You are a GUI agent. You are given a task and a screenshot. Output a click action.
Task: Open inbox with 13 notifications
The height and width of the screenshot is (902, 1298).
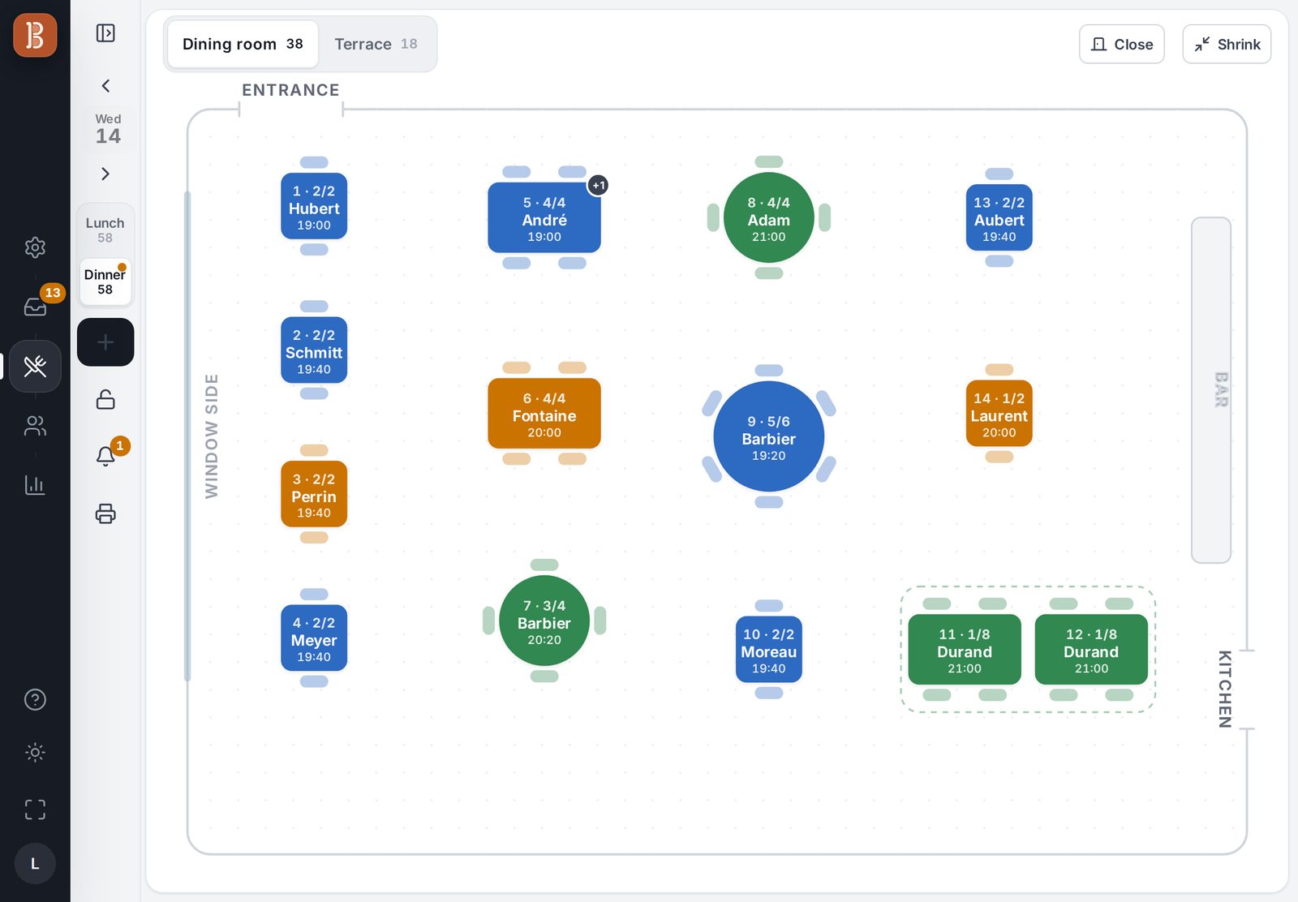pyautogui.click(x=35, y=307)
